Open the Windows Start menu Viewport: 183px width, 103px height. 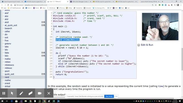2,101
